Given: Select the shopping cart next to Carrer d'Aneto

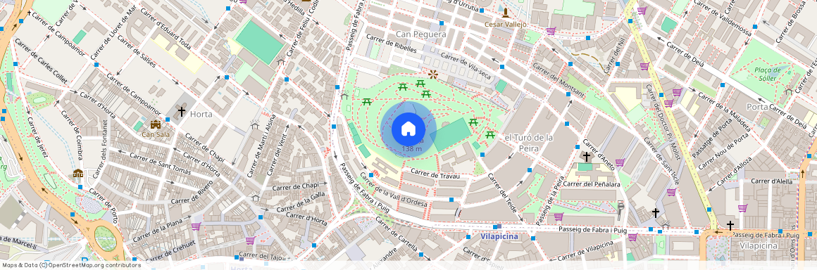Looking at the screenshot, I should tap(620, 162).
